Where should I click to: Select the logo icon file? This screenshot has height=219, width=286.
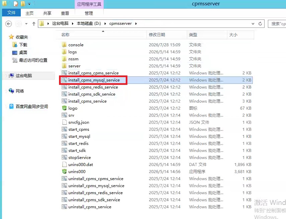pos(64,108)
